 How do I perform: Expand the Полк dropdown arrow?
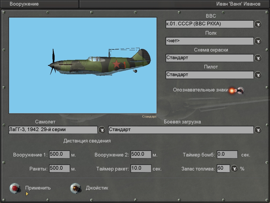[258, 41]
